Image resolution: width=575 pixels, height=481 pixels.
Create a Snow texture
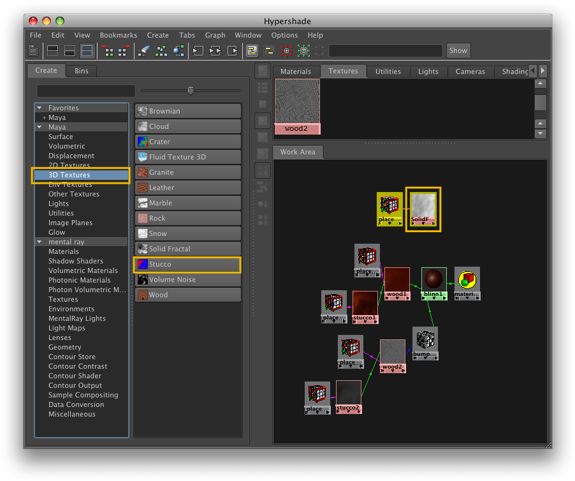coord(188,233)
